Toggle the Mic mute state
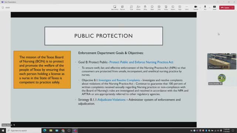237x133 pixels. [205, 7]
